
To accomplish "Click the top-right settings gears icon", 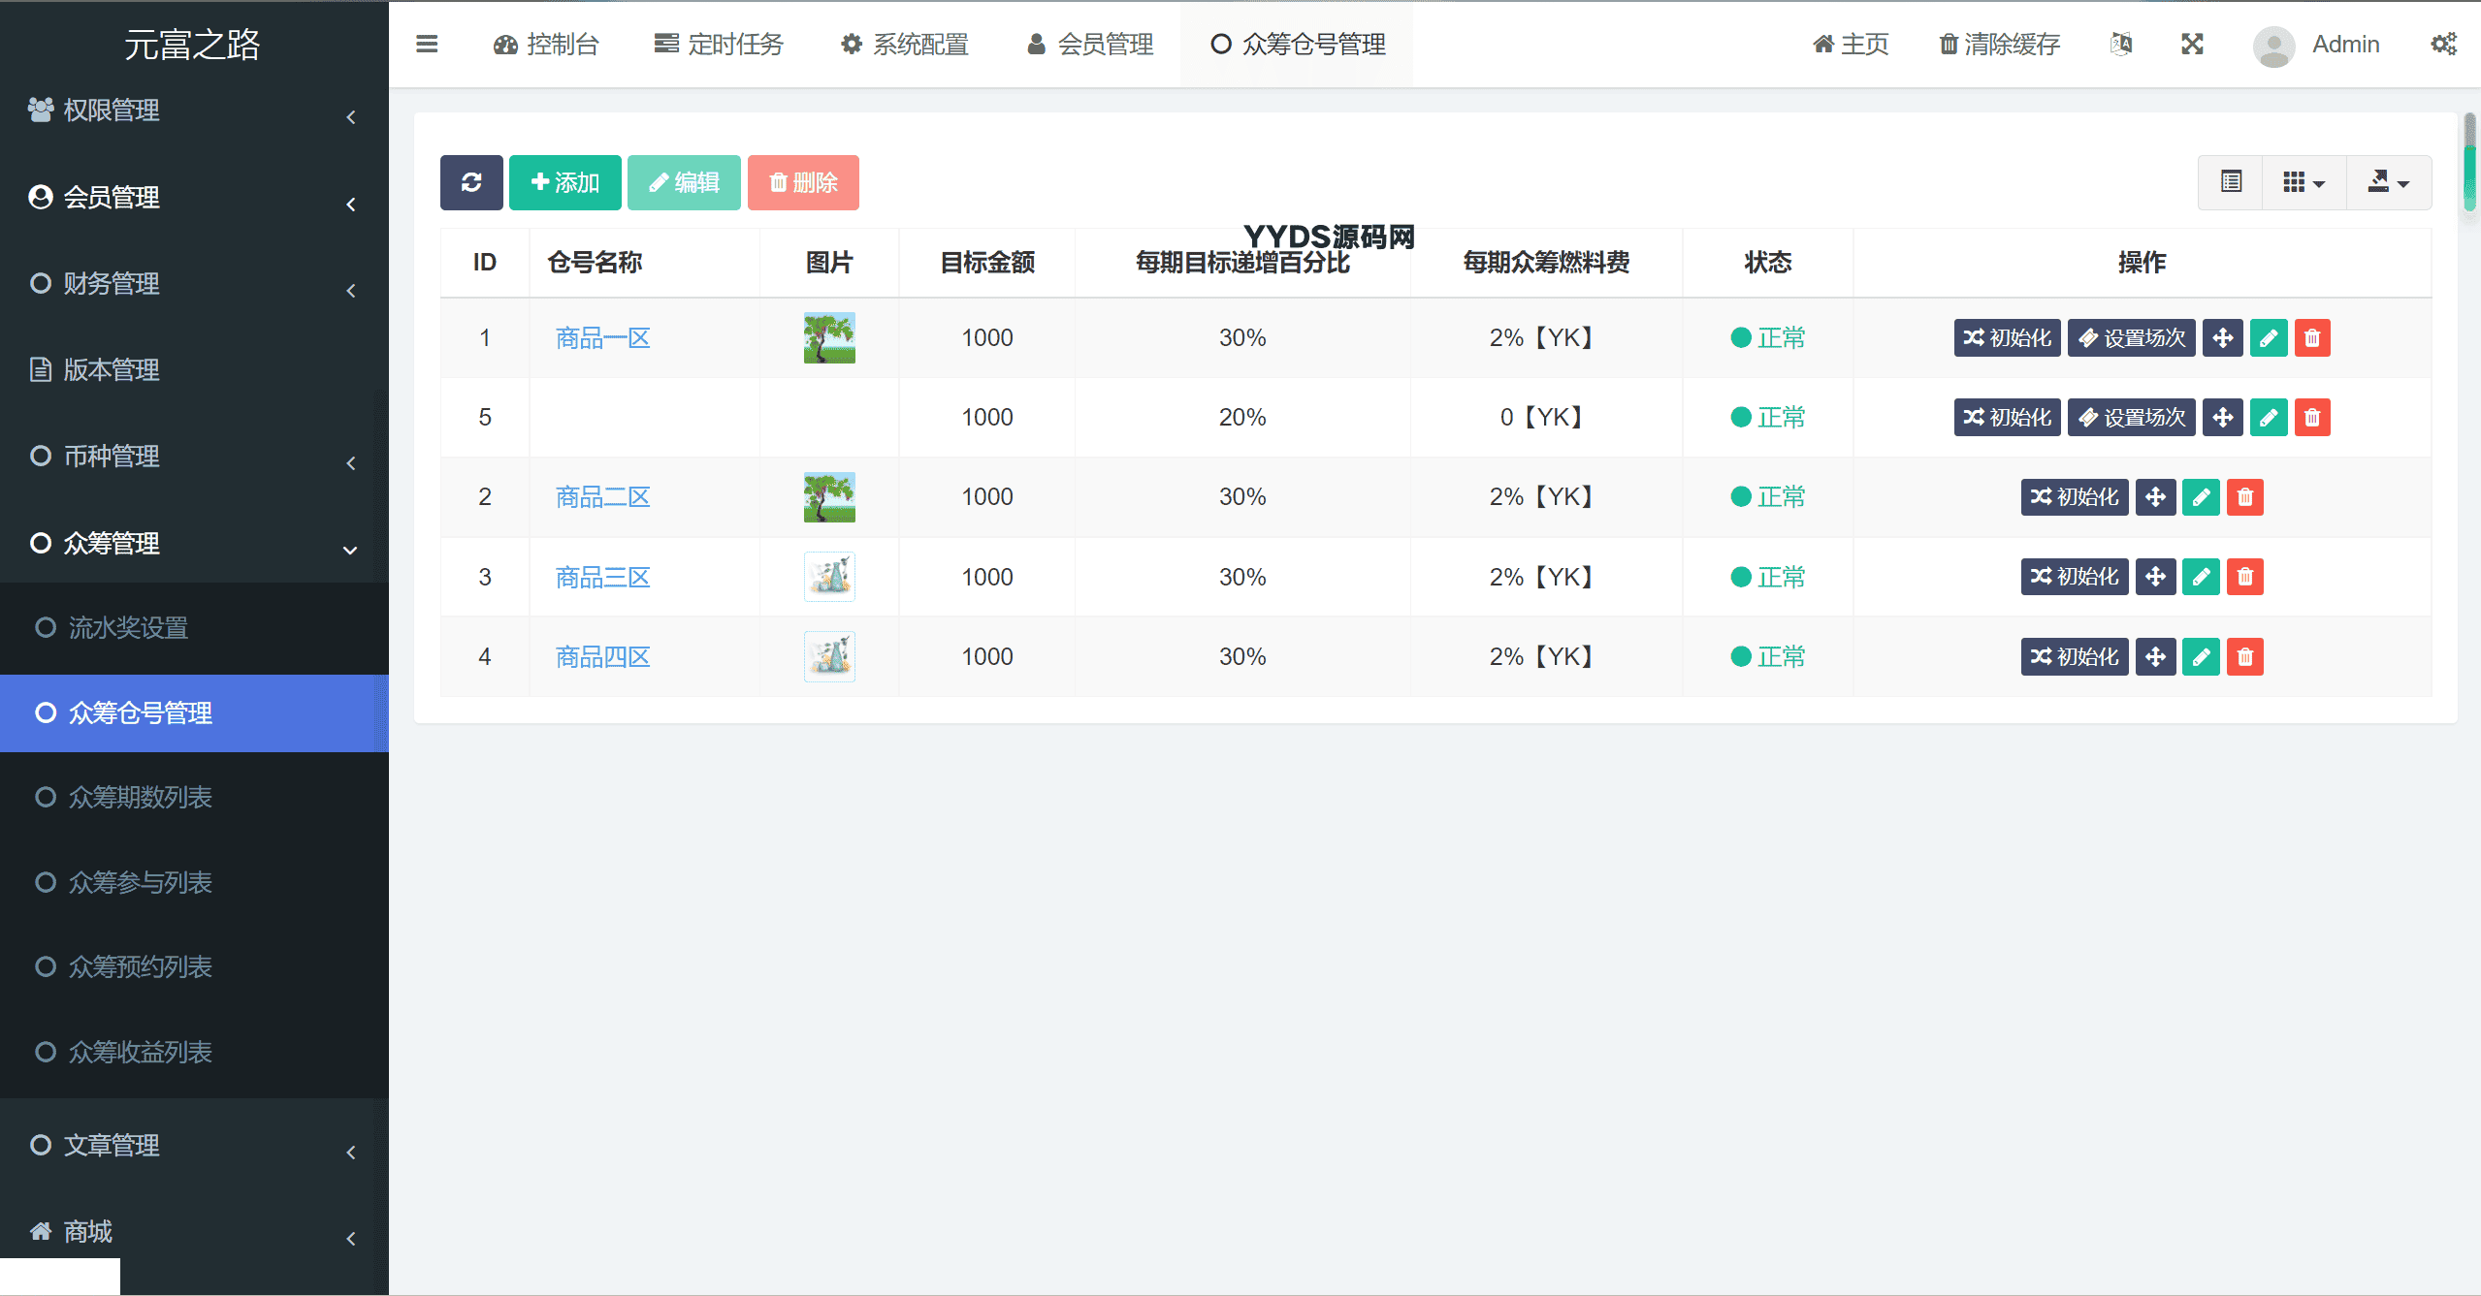I will pos(2443,45).
